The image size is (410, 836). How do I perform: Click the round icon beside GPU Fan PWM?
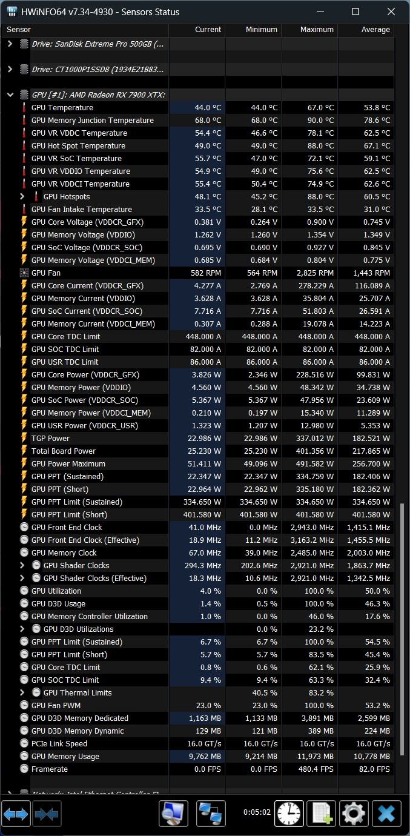tap(24, 706)
